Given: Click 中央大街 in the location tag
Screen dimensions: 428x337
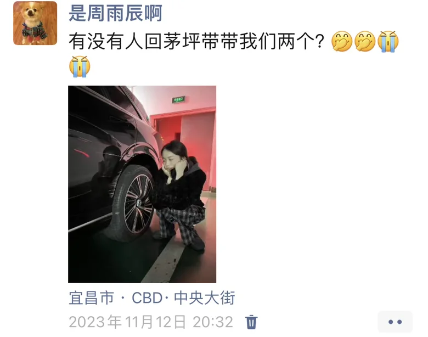Looking at the screenshot, I should point(205,297).
